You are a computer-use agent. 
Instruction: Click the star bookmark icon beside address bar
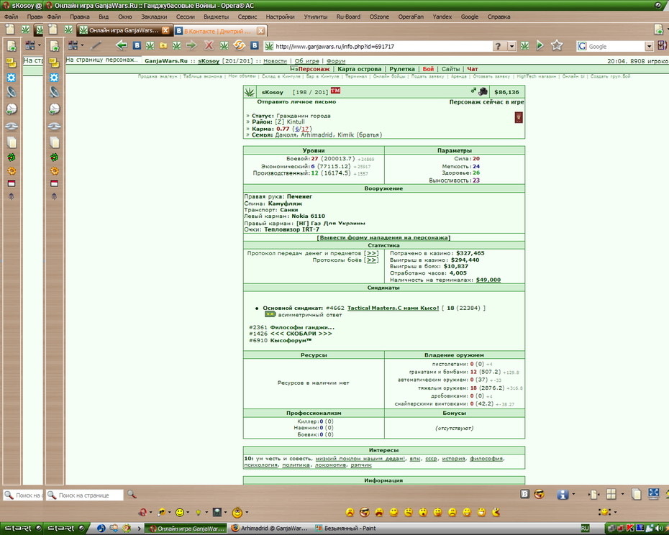point(557,45)
